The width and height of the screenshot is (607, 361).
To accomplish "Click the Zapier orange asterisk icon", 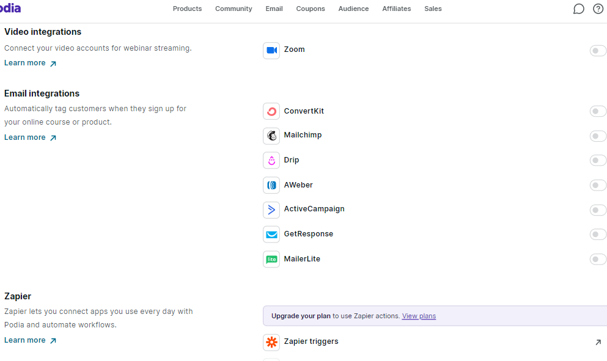I will [271, 343].
